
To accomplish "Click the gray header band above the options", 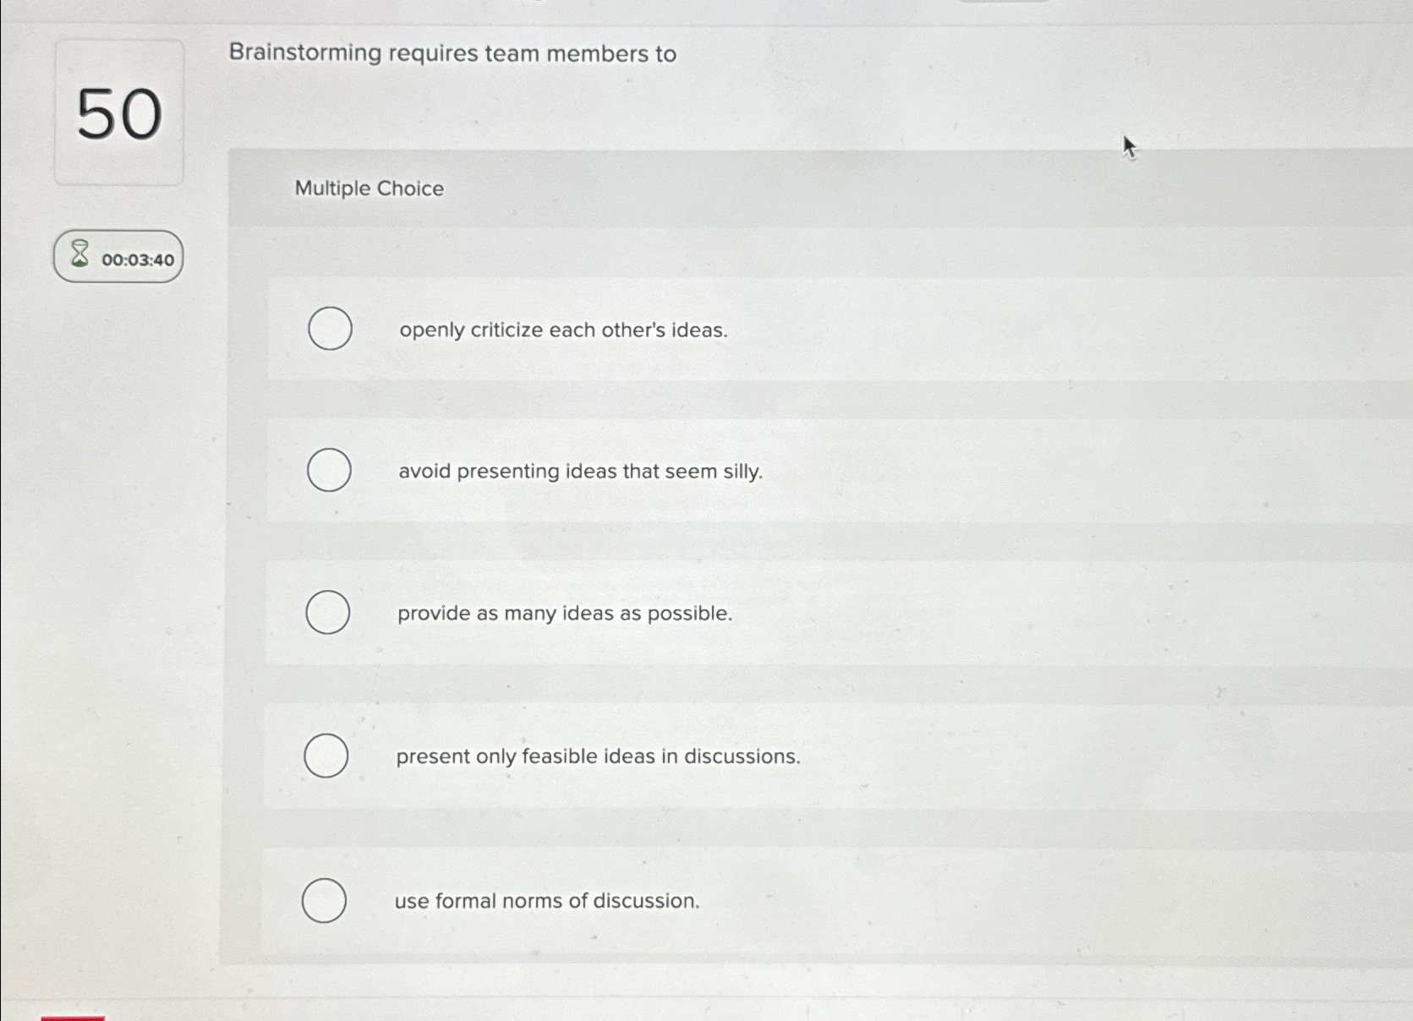I will (x=761, y=188).
